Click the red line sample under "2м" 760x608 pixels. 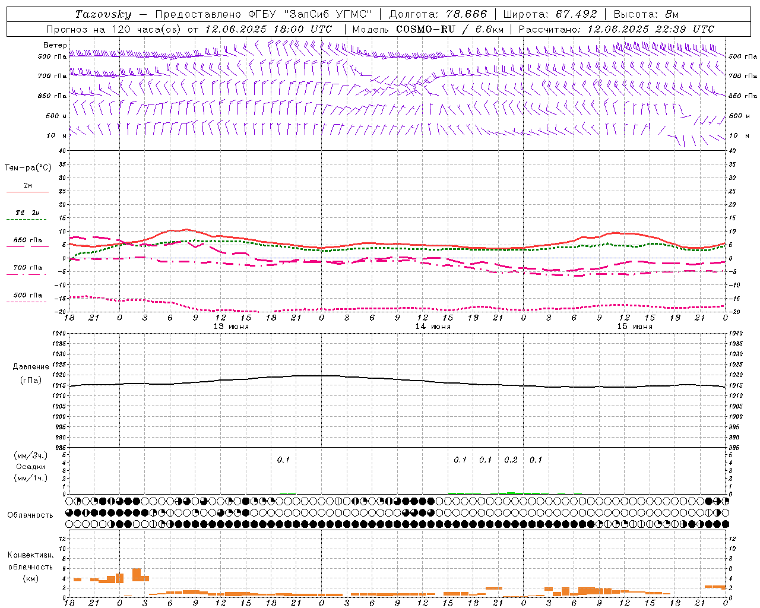(x=27, y=192)
